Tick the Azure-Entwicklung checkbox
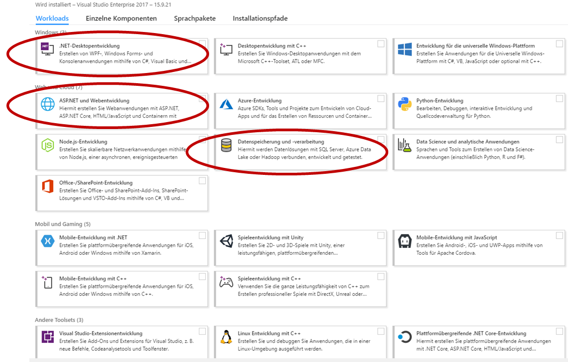Image resolution: width=568 pixels, height=362 pixels. tap(381, 99)
